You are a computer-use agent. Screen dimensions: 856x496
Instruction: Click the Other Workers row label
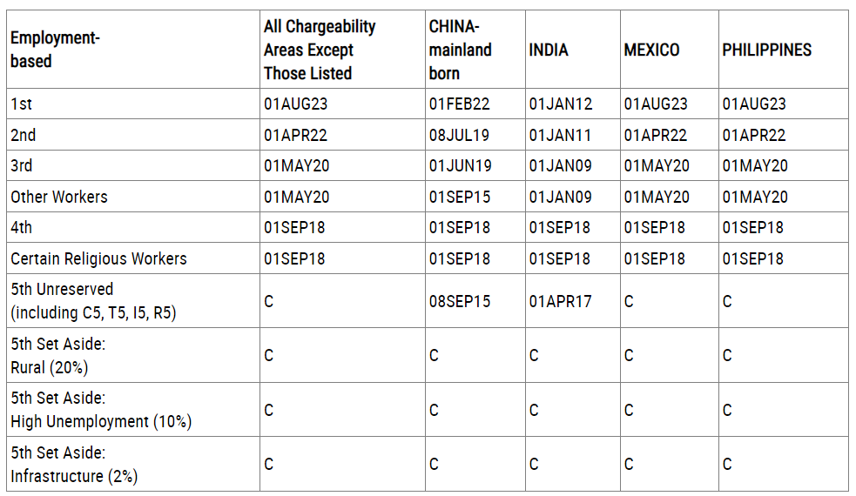pos(59,197)
